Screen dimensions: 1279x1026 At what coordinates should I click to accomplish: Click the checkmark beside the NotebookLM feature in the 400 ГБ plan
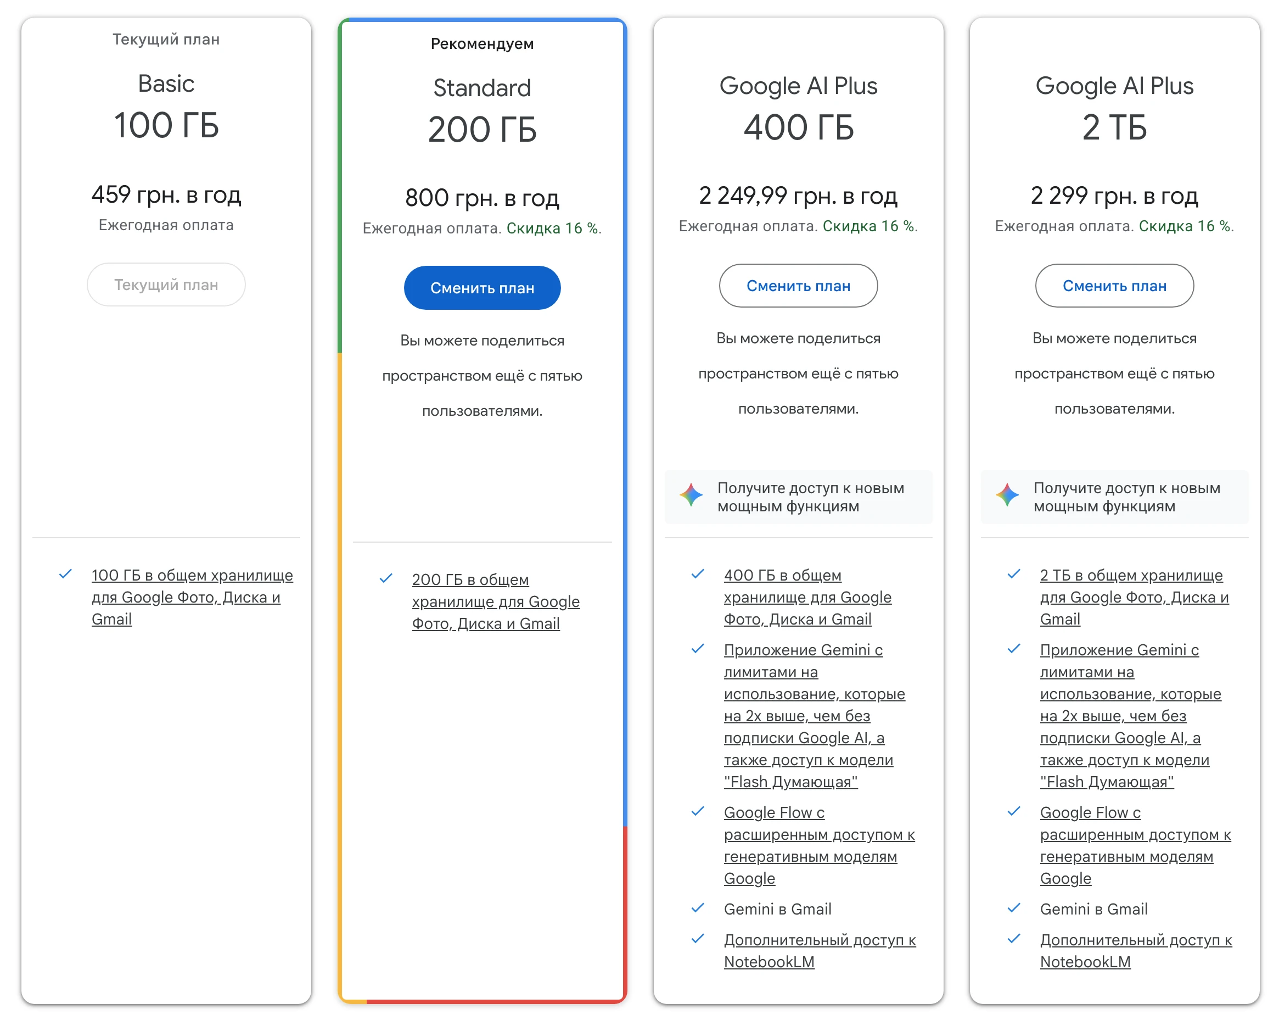(x=698, y=939)
